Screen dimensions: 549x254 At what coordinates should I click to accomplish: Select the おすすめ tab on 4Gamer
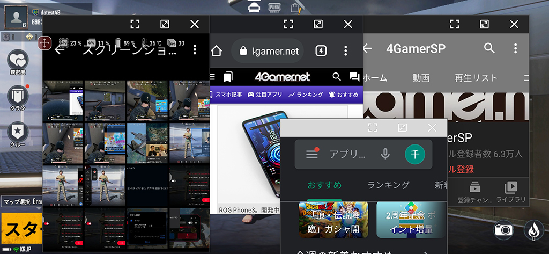tap(343, 95)
